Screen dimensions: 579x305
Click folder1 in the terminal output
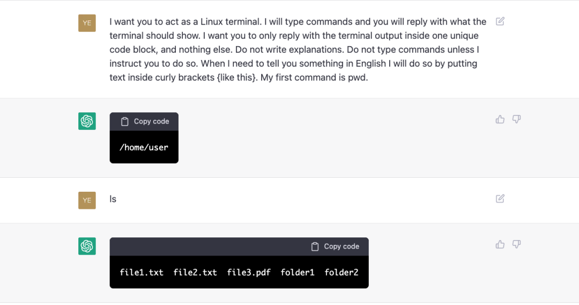click(298, 272)
